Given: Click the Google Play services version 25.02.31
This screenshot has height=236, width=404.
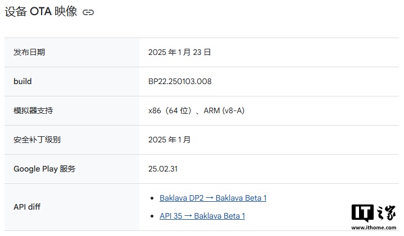Looking at the screenshot, I should [x=163, y=169].
